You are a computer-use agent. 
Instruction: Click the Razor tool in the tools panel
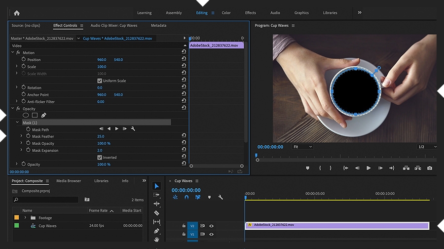click(156, 213)
